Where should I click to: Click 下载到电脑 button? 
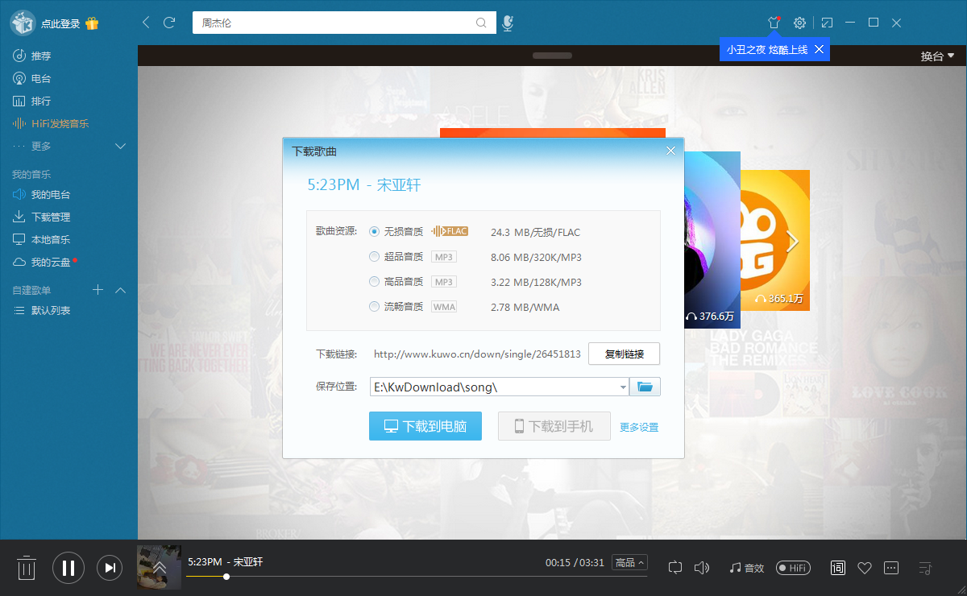click(x=425, y=426)
